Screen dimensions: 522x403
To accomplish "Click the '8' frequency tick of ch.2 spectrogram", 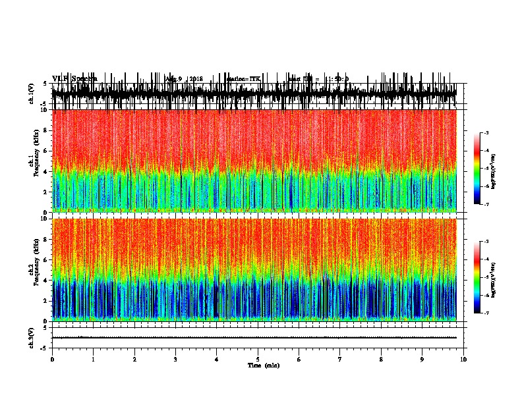I will [45, 240].
